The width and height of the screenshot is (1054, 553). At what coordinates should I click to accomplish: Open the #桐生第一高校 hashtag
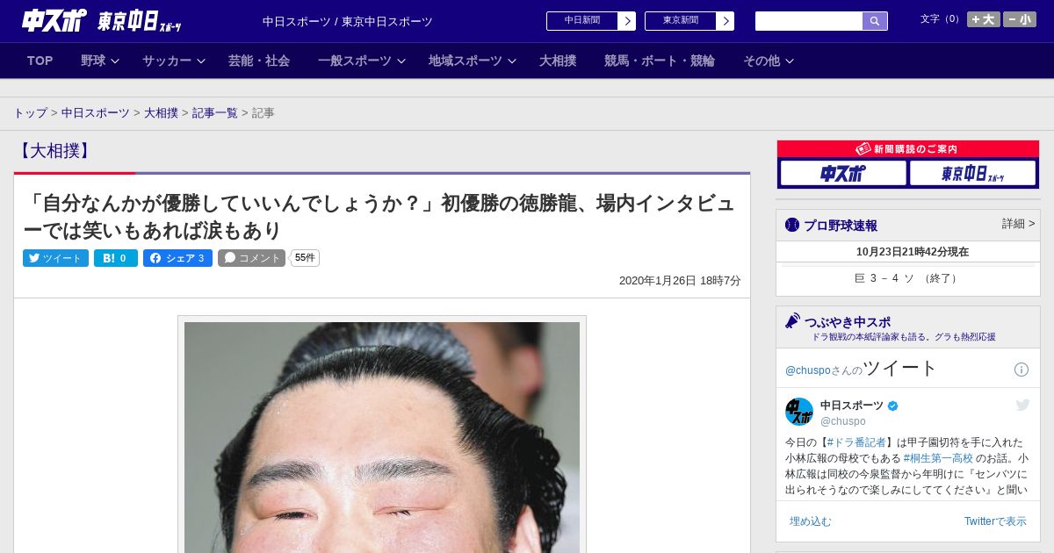pos(938,458)
